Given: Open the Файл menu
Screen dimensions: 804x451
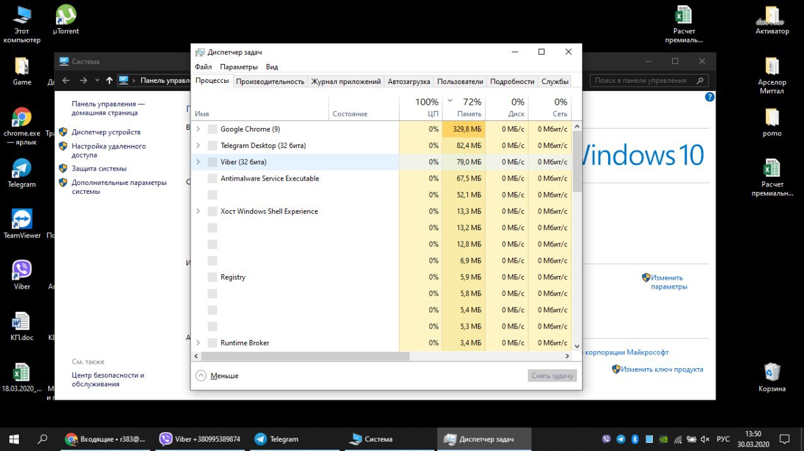Looking at the screenshot, I should click(203, 66).
